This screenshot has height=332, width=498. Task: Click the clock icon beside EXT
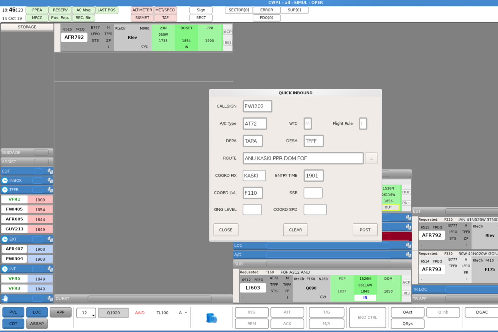point(5,239)
